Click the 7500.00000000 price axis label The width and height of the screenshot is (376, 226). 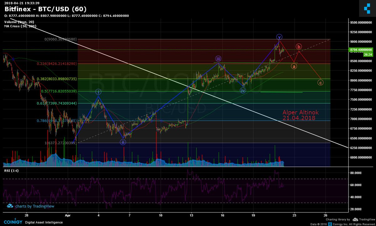[x=362, y=100]
